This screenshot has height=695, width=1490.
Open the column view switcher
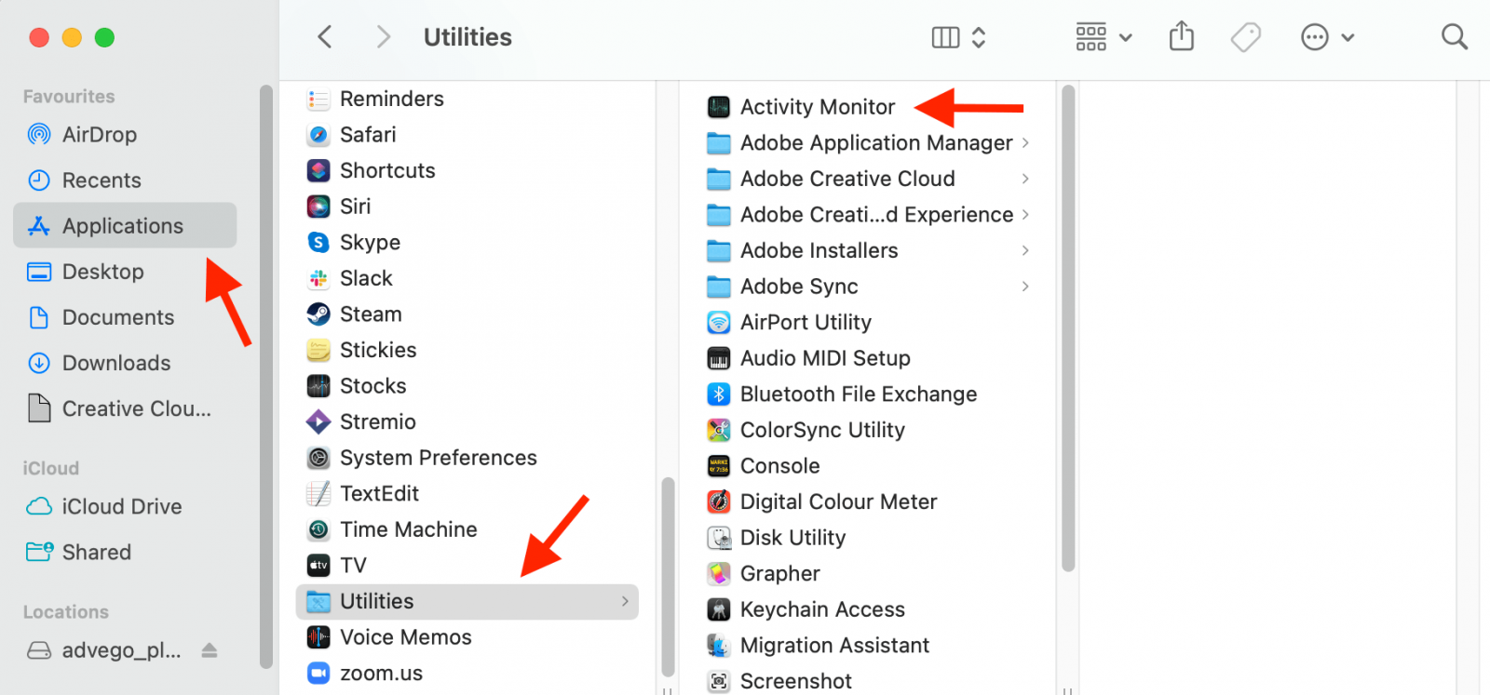958,37
